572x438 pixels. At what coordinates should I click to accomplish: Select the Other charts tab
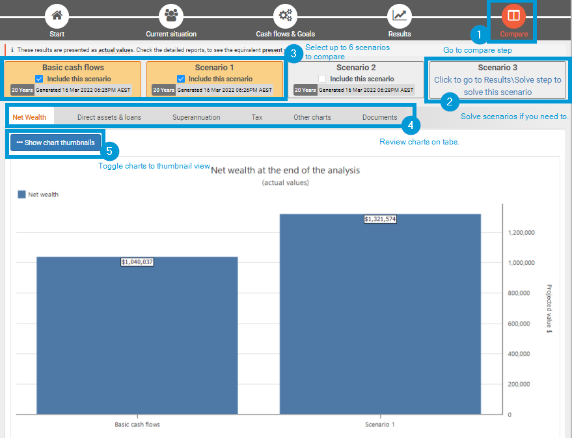point(312,117)
